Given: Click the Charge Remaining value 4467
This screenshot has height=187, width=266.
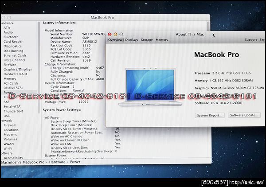Looking at the screenshot, I should coord(100,68).
